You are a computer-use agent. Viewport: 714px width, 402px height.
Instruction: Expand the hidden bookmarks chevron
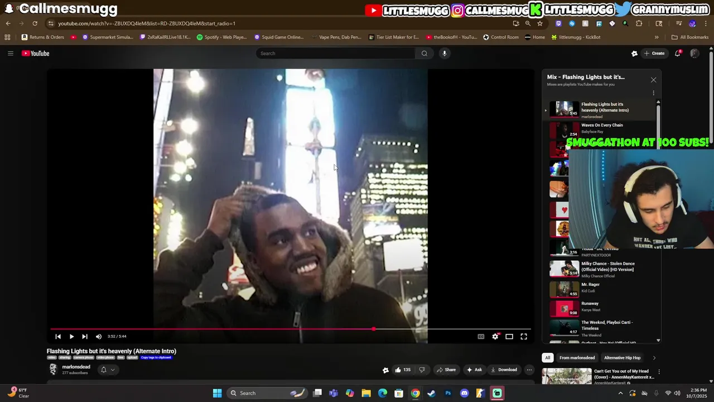[x=657, y=37]
